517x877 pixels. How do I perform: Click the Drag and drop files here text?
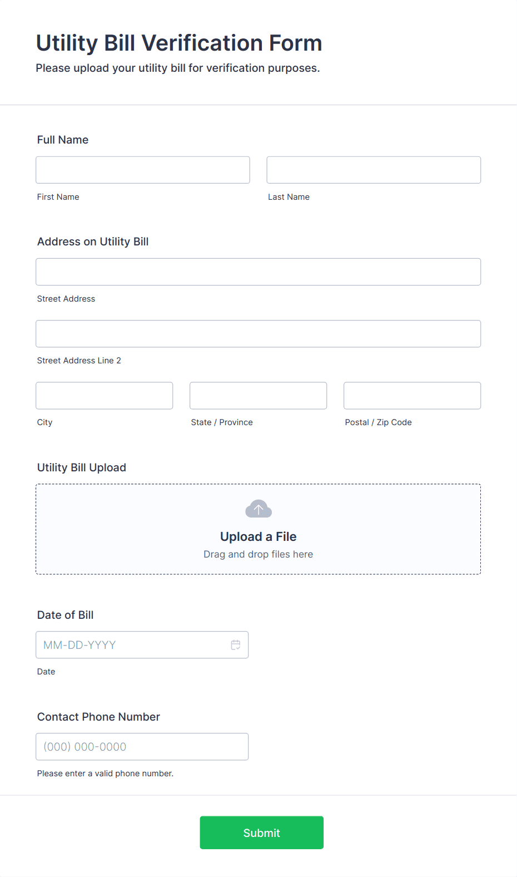point(258,554)
